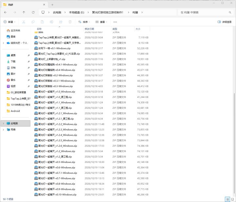
Task: Click the Cut scissors icon in toolbar
Action: click(x=24, y=22)
